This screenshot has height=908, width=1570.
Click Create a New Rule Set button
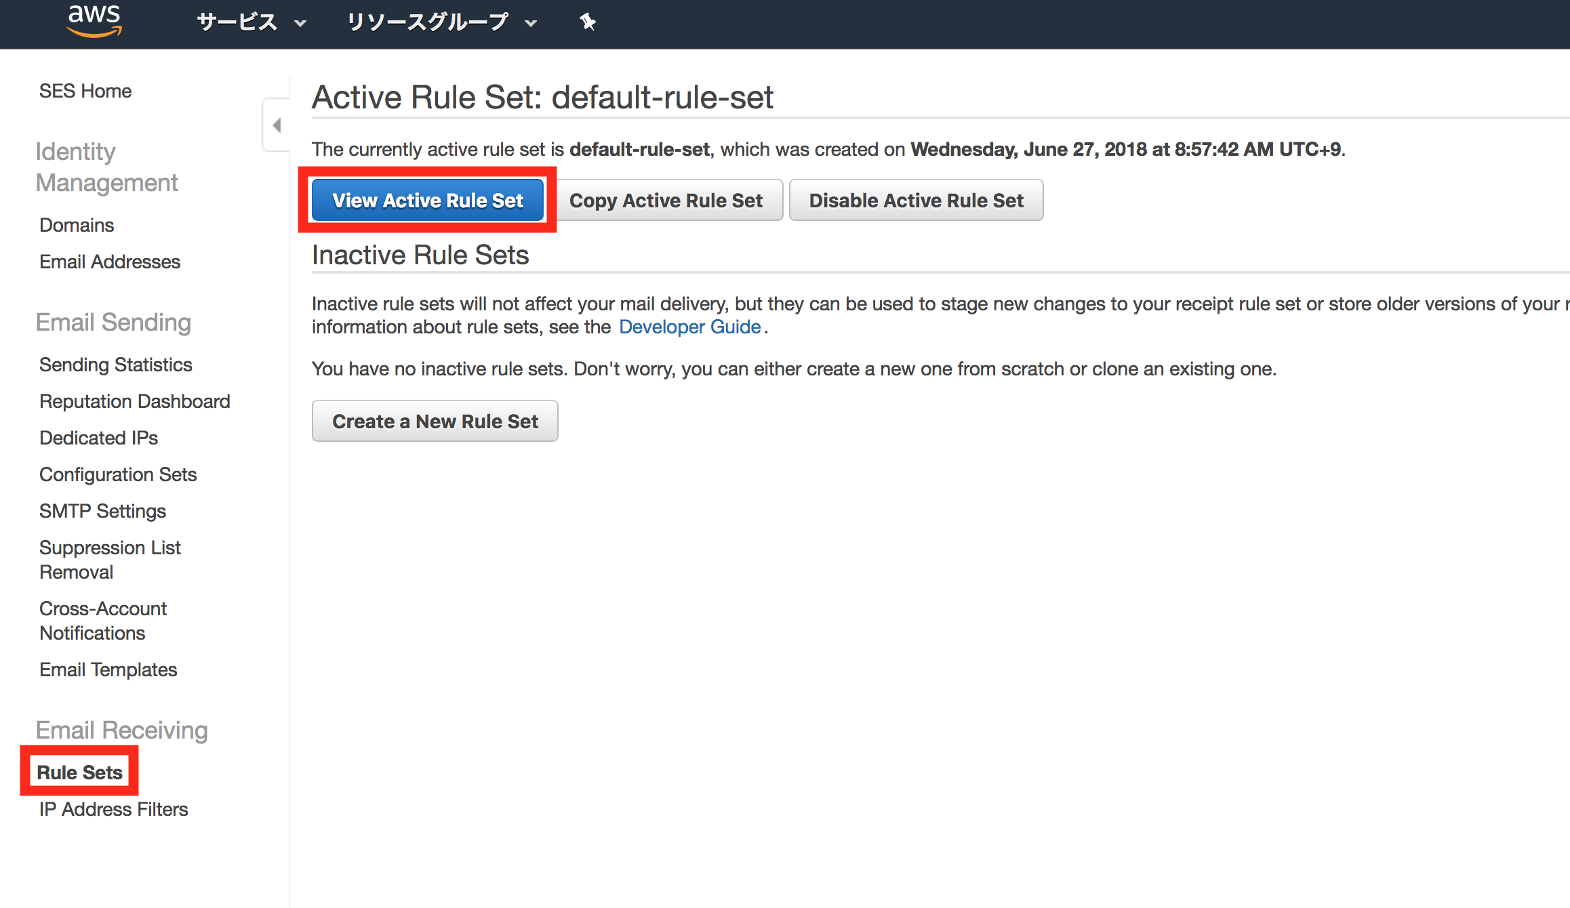pos(435,421)
